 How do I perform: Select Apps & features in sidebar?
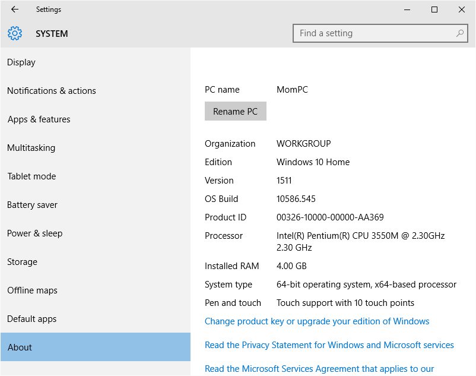click(39, 119)
